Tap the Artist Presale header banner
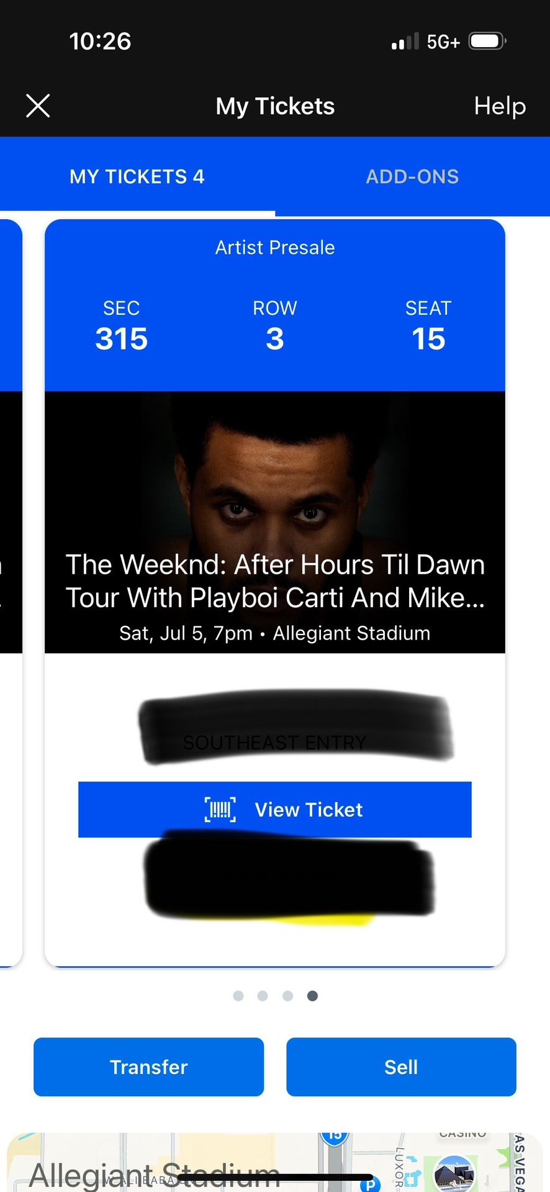This screenshot has width=550, height=1192. (x=275, y=247)
